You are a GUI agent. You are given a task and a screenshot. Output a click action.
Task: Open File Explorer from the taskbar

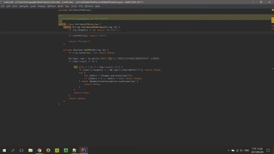[x=30, y=150]
